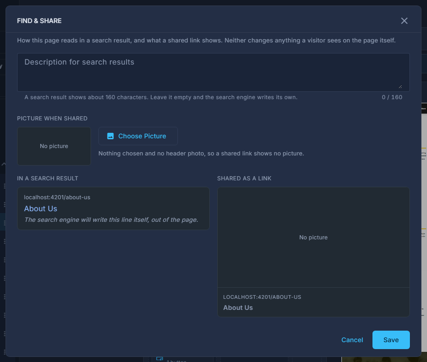Save the Find & Share settings

pyautogui.click(x=391, y=340)
